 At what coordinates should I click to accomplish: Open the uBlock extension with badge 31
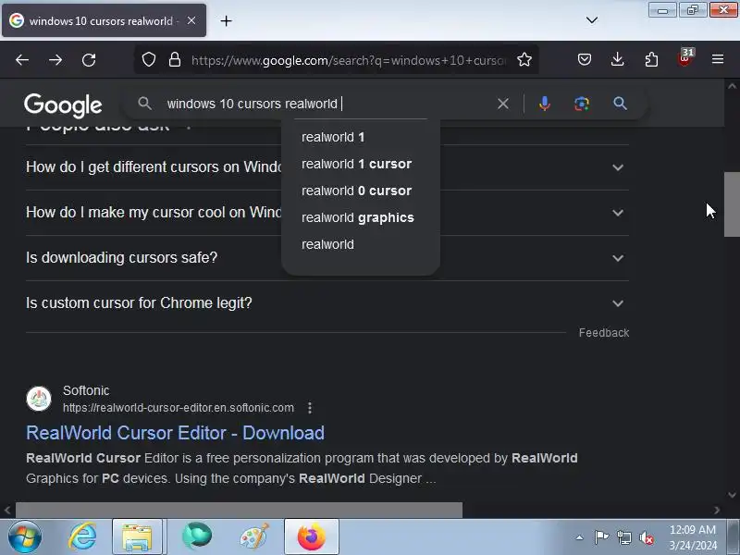click(x=685, y=58)
